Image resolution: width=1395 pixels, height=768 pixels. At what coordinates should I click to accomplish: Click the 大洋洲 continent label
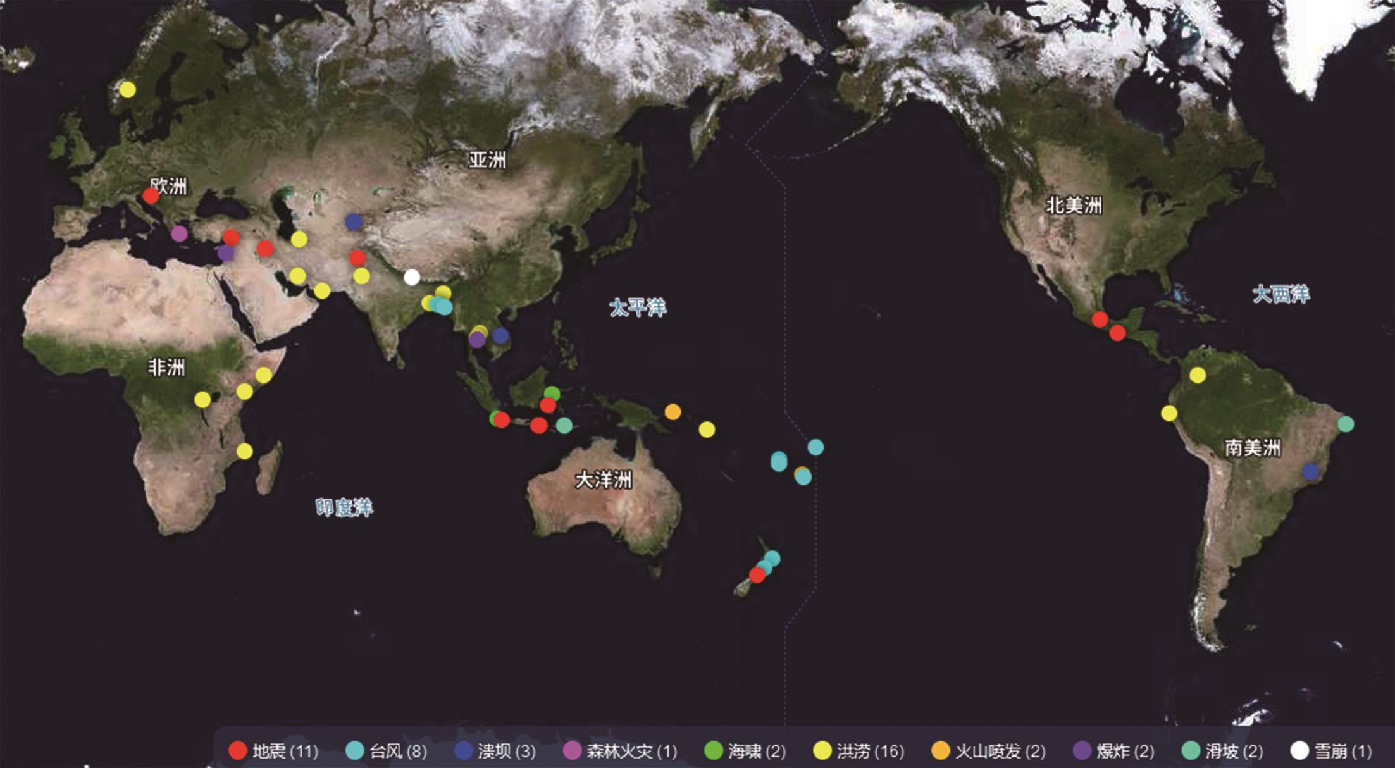tap(603, 480)
